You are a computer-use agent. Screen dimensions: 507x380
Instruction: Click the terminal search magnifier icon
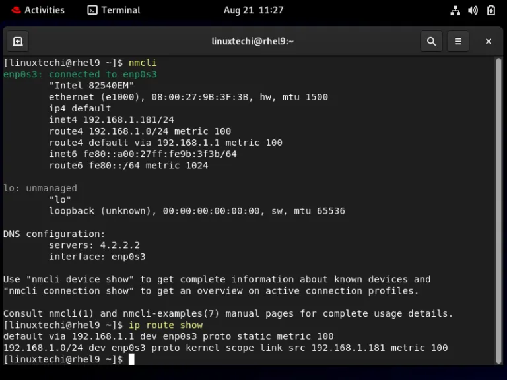click(x=431, y=42)
